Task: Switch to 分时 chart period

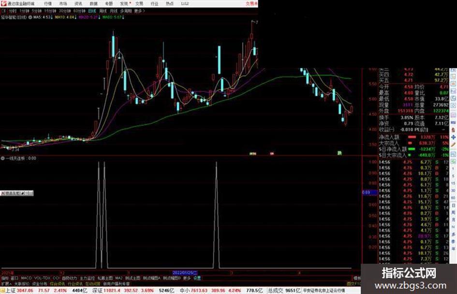Action: tap(13, 11)
